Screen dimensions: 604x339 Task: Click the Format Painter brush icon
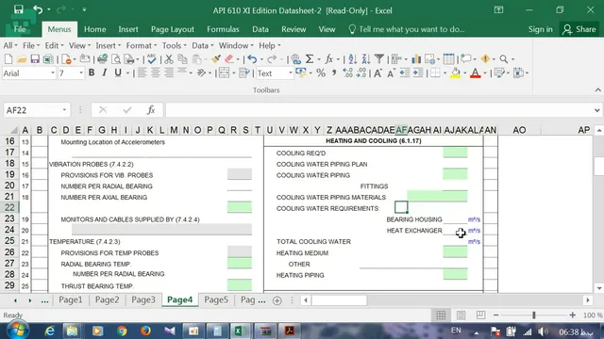216,58
